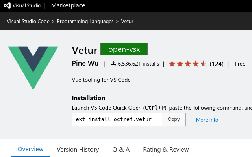
Task: Click the Visual Studio brand text
Action: 27,6
